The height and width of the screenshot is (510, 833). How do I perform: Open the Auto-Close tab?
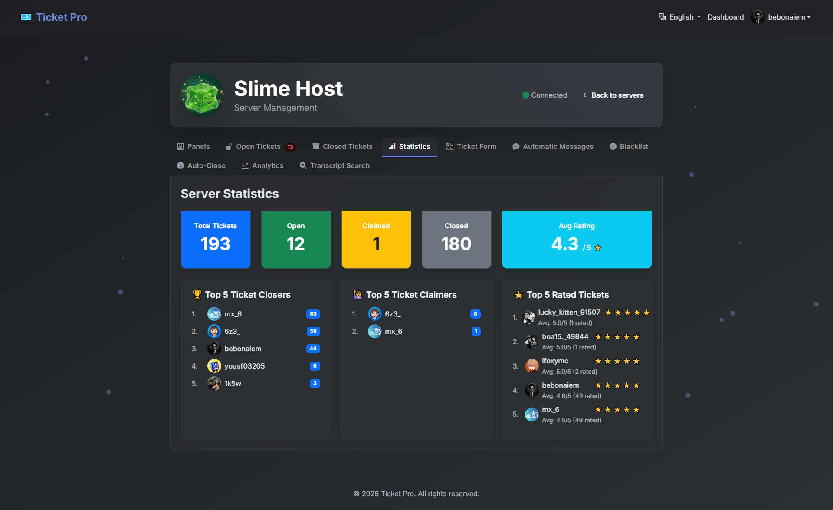click(x=201, y=165)
